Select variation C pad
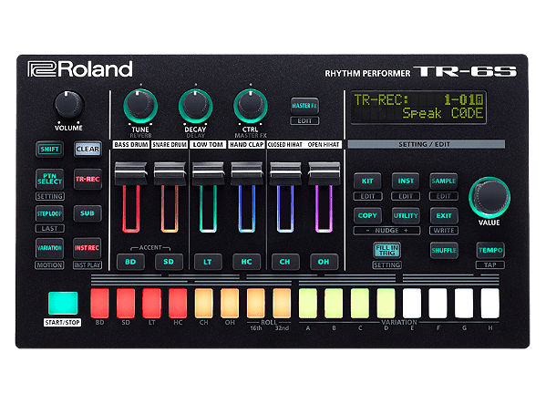This screenshot has width=546, height=404. coord(360,303)
